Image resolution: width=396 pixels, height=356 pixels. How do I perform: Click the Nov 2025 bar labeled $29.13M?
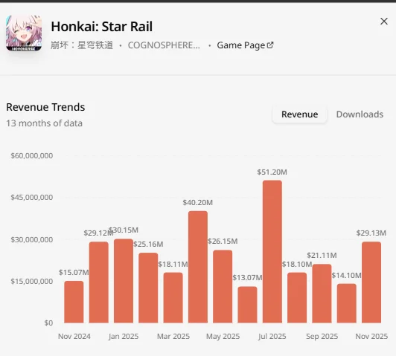[371, 282]
